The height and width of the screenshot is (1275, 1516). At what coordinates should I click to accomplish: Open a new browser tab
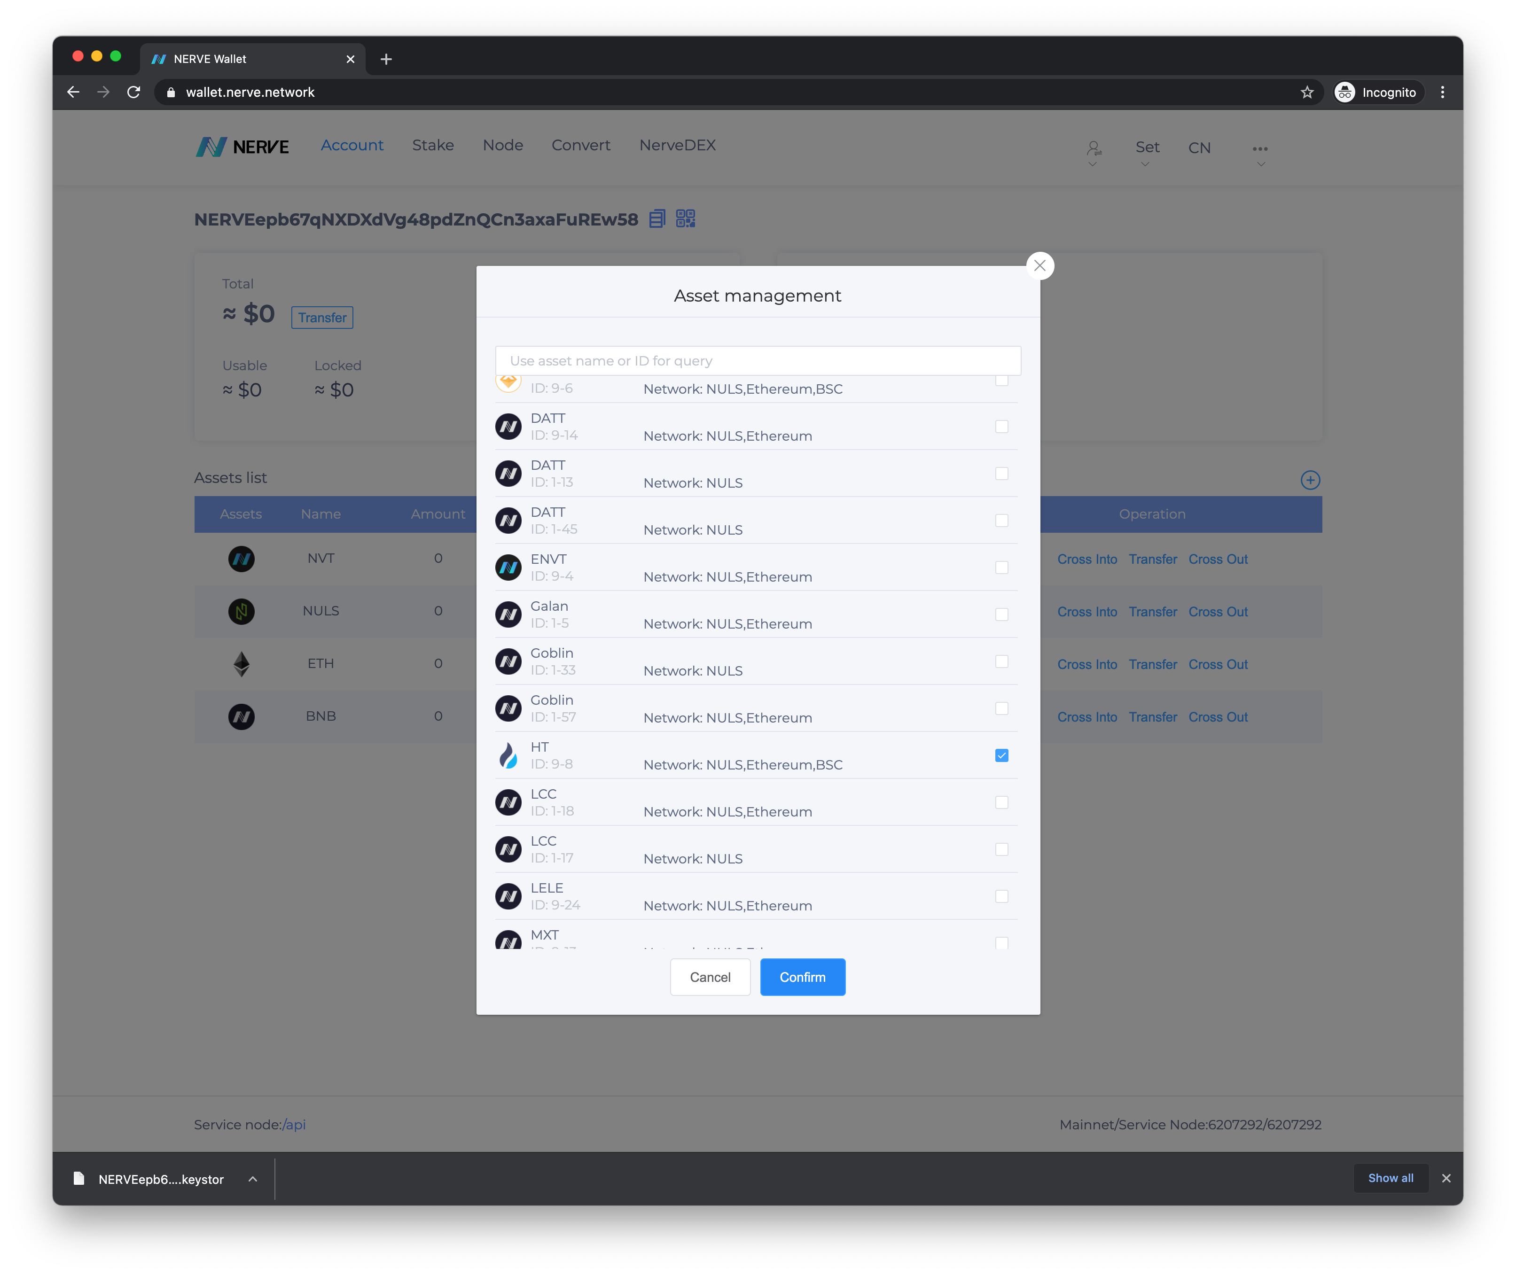click(x=386, y=59)
